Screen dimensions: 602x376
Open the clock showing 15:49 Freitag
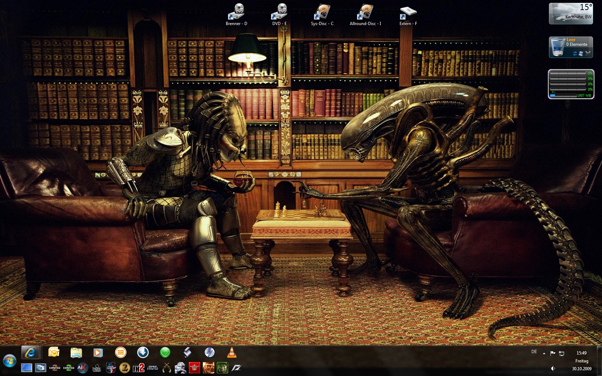582,361
